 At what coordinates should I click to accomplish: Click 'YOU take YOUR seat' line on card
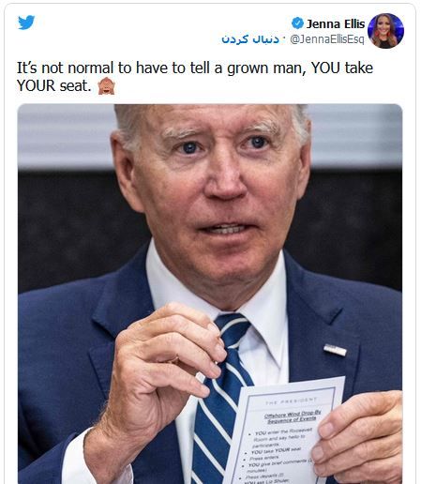(x=276, y=451)
